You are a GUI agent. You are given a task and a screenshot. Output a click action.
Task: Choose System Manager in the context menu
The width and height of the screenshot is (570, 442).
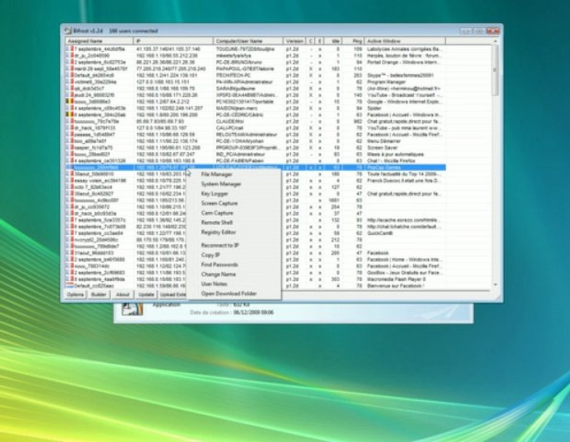coord(221,184)
